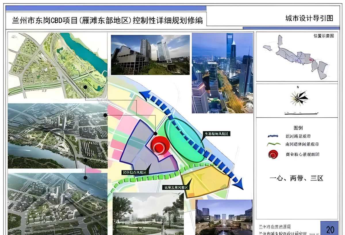Image resolution: width=345 pixels, height=235 pixels.
Task: Click the location overview map in the sidebar
Action: 297,56
